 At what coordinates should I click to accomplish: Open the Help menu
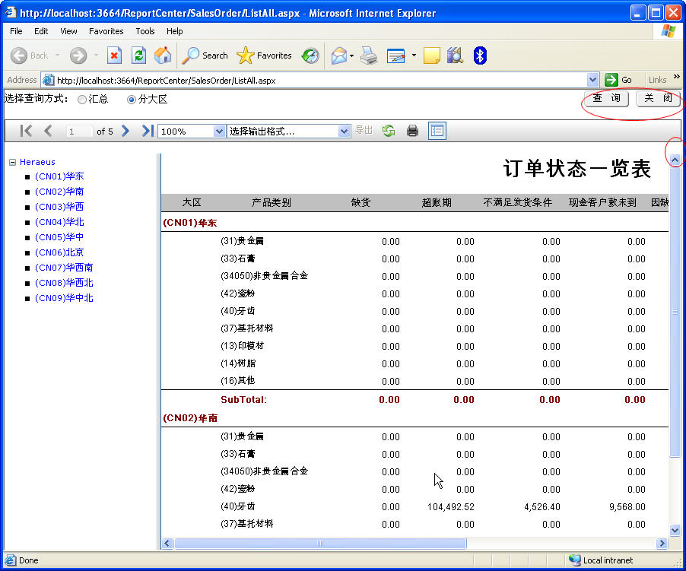[175, 31]
